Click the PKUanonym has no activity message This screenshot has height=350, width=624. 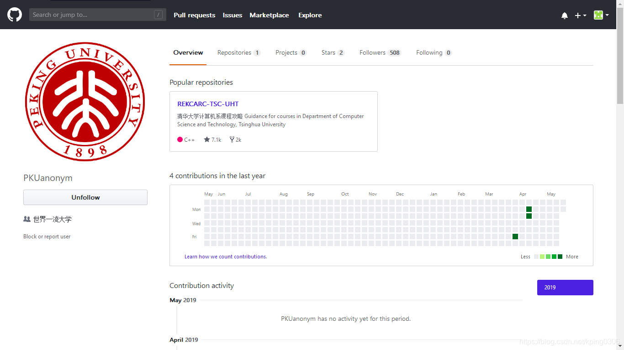click(x=346, y=319)
